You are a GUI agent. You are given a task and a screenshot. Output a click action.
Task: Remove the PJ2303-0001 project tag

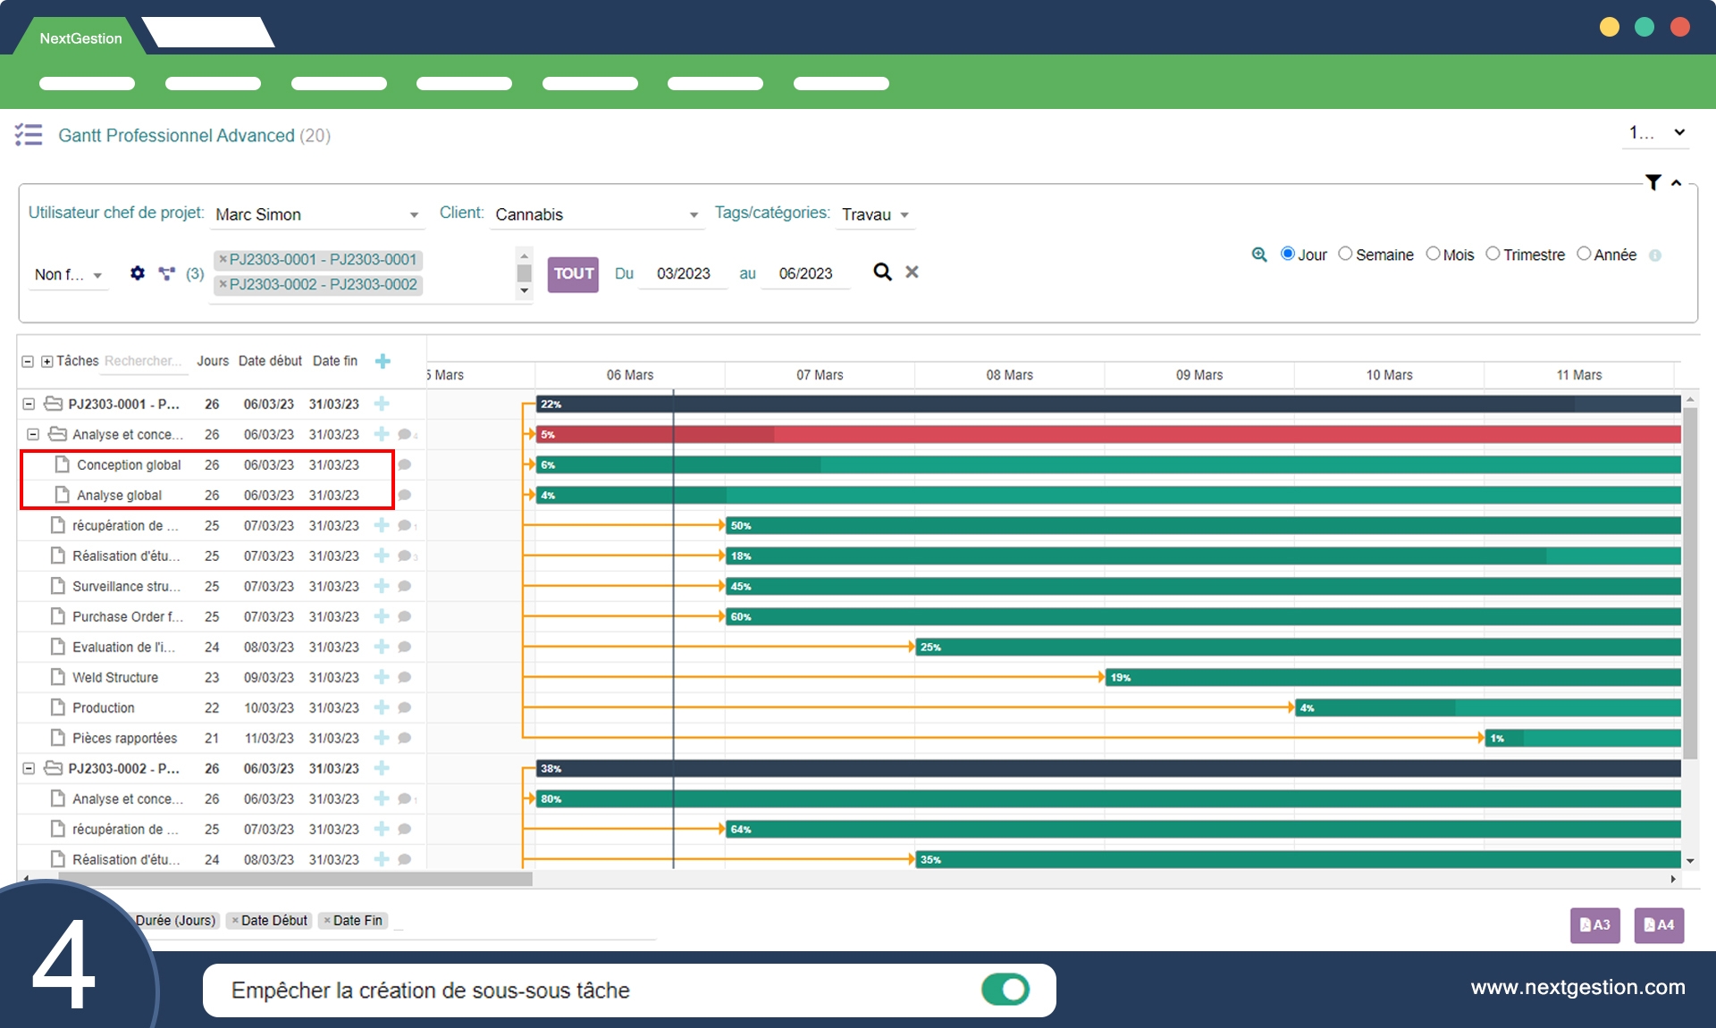tap(223, 259)
